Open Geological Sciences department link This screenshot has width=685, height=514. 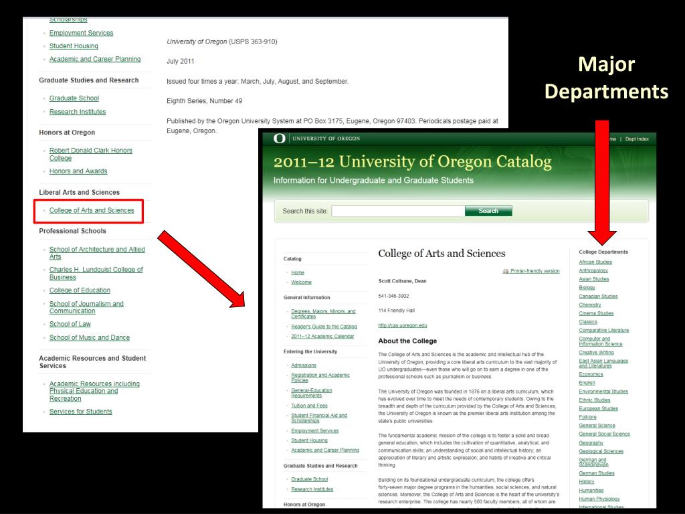click(x=601, y=452)
